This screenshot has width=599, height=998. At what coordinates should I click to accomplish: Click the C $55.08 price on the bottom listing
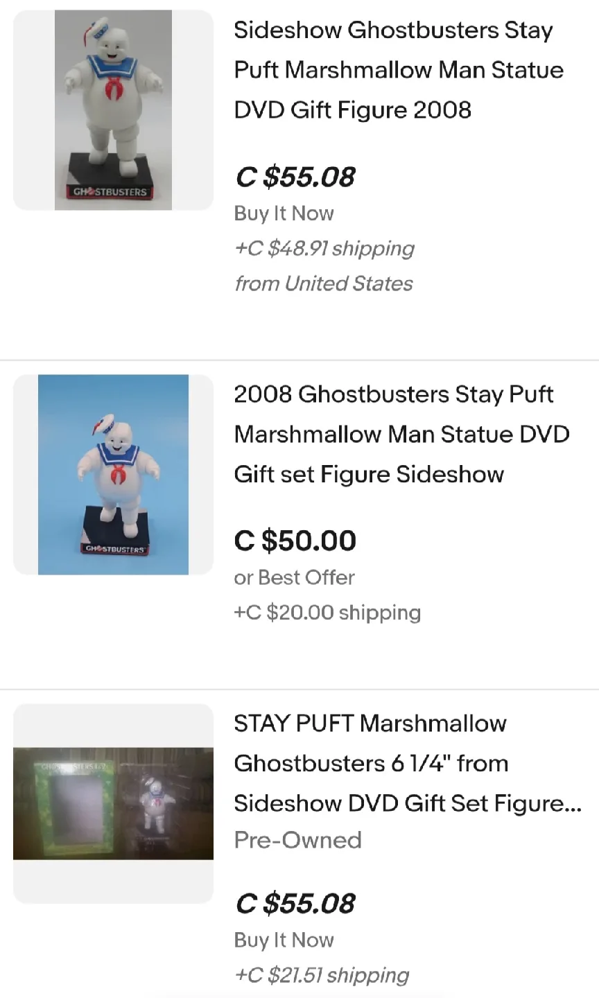coord(295,904)
